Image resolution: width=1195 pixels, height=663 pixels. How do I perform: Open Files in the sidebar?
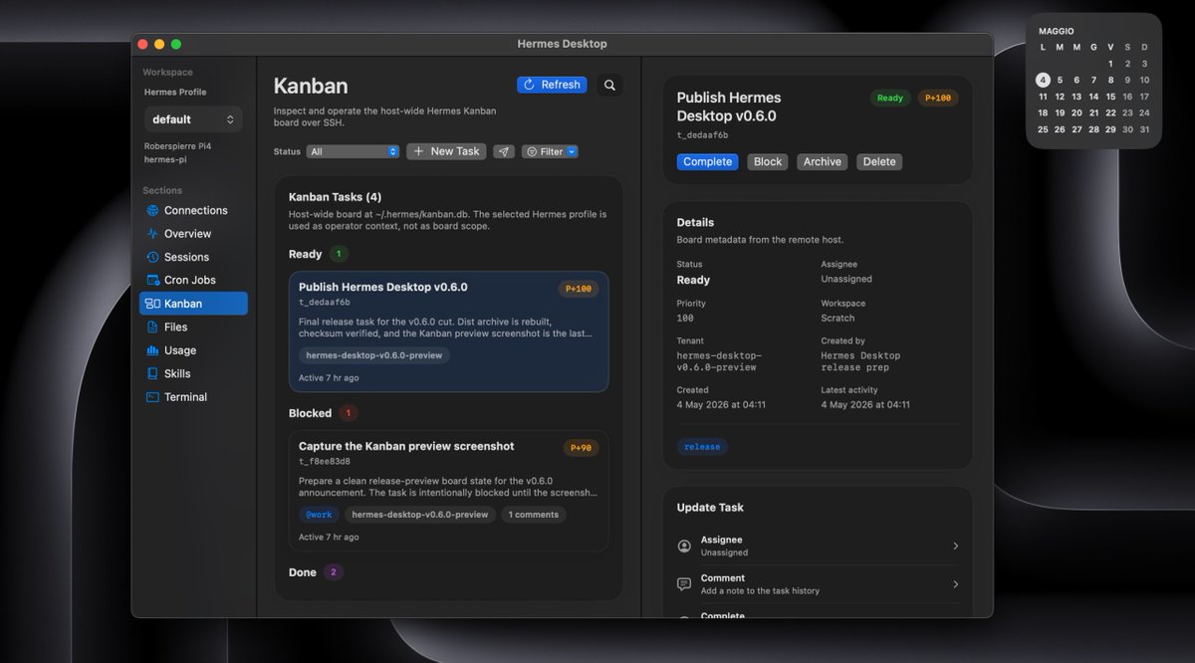click(x=193, y=327)
